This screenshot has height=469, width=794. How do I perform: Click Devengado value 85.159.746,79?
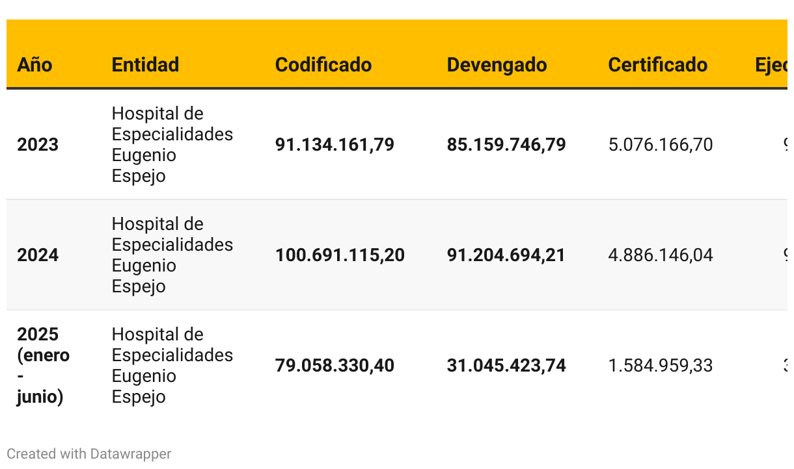click(506, 144)
